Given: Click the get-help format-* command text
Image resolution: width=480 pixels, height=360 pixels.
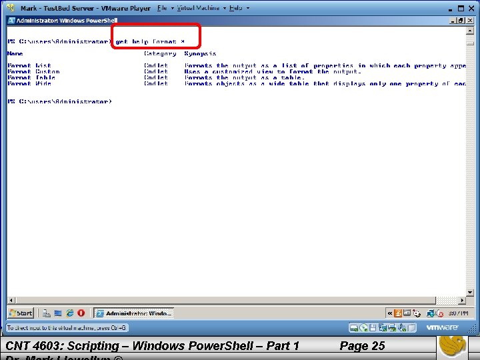Looking at the screenshot, I should coord(150,41).
